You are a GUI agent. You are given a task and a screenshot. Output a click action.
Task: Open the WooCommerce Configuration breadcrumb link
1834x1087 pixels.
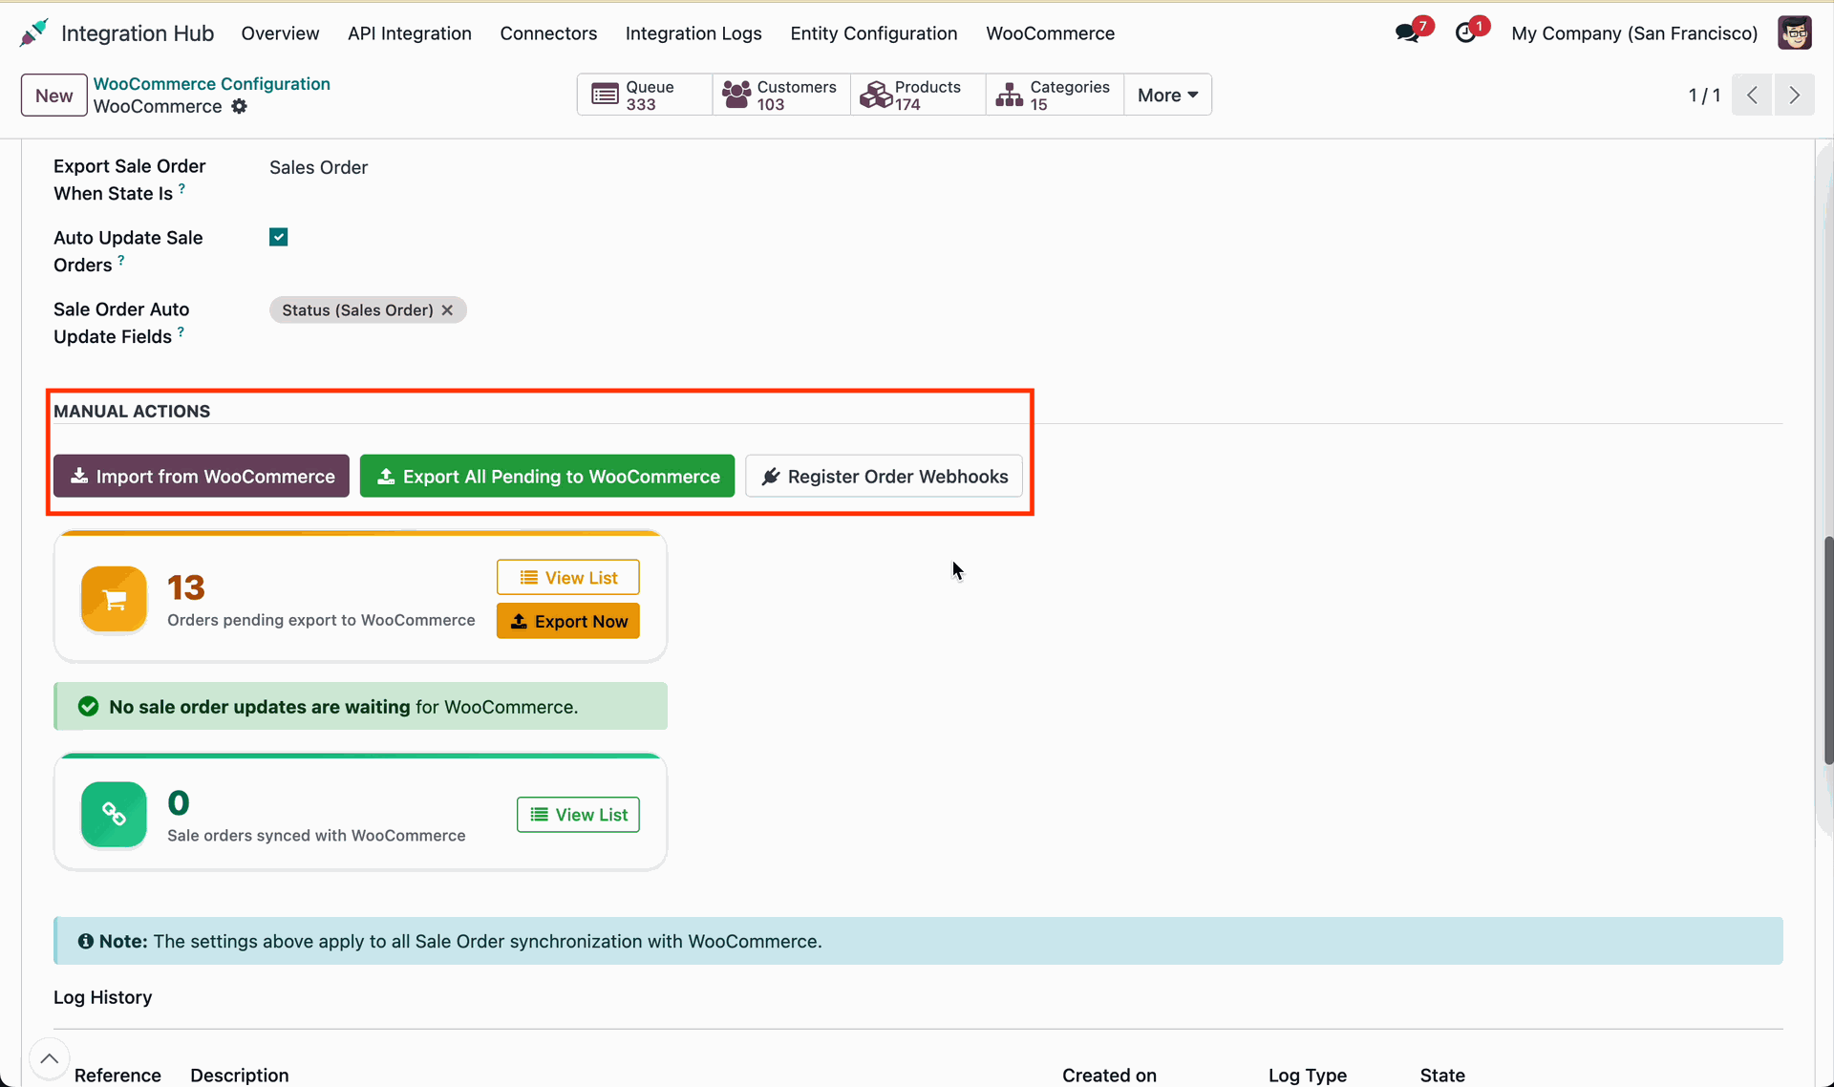212,83
